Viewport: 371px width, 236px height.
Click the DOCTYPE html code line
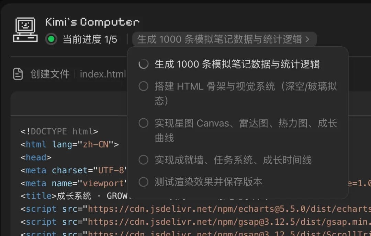tap(59, 131)
